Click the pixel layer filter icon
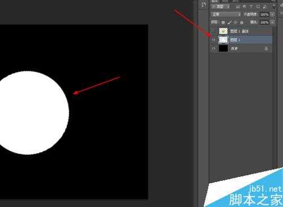Image resolution: width=283 pixels, height=207 pixels. [x=238, y=7]
